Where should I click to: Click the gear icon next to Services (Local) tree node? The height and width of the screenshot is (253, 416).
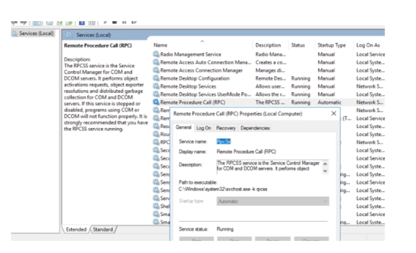coord(14,33)
